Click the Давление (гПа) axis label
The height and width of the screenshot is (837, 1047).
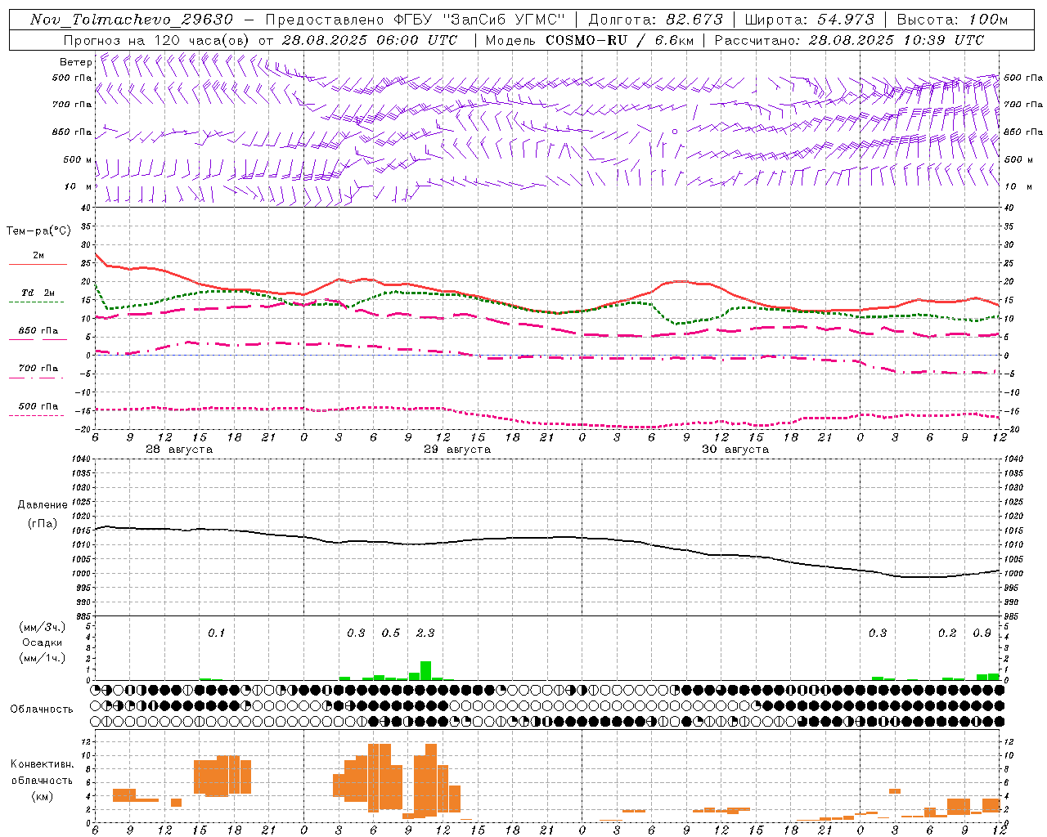coord(43,514)
